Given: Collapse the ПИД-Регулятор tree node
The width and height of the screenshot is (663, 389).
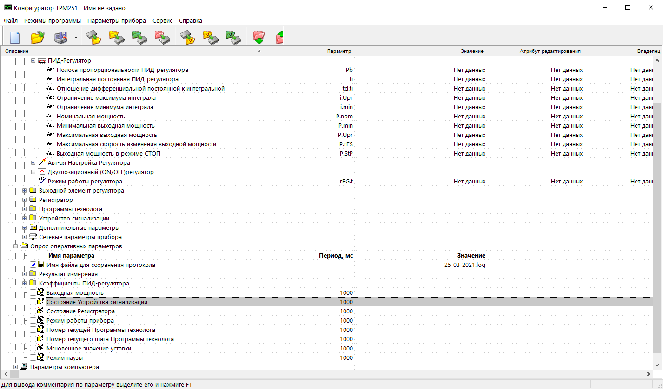Looking at the screenshot, I should [33, 61].
